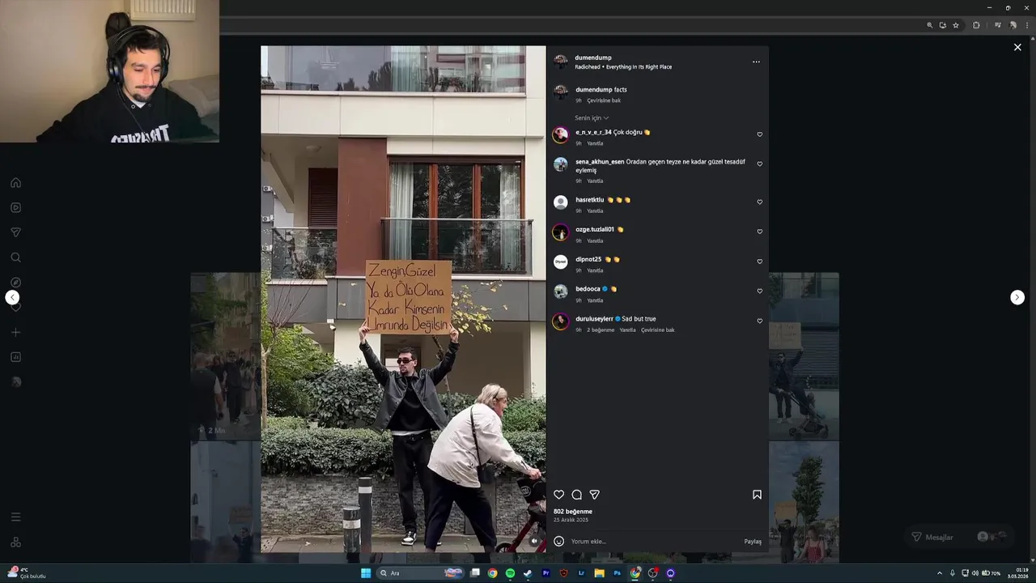Open the hamburger More menu in the sidebar
The image size is (1036, 583).
click(x=15, y=517)
